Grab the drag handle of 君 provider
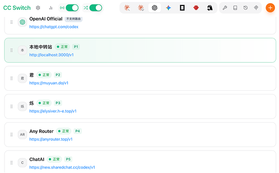279x173 pixels. [12, 78]
